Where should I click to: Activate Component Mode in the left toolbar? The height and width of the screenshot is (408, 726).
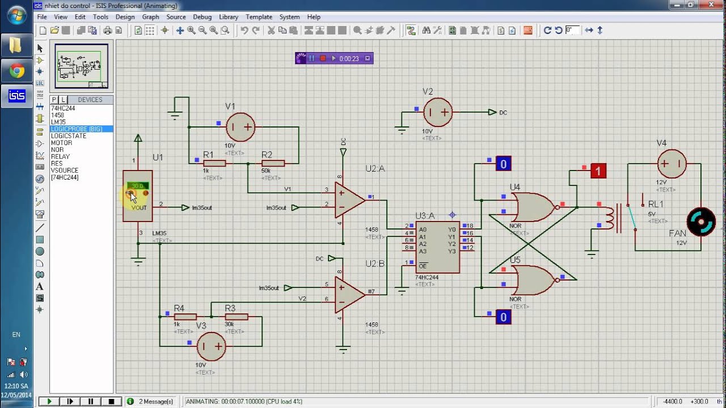[40, 60]
